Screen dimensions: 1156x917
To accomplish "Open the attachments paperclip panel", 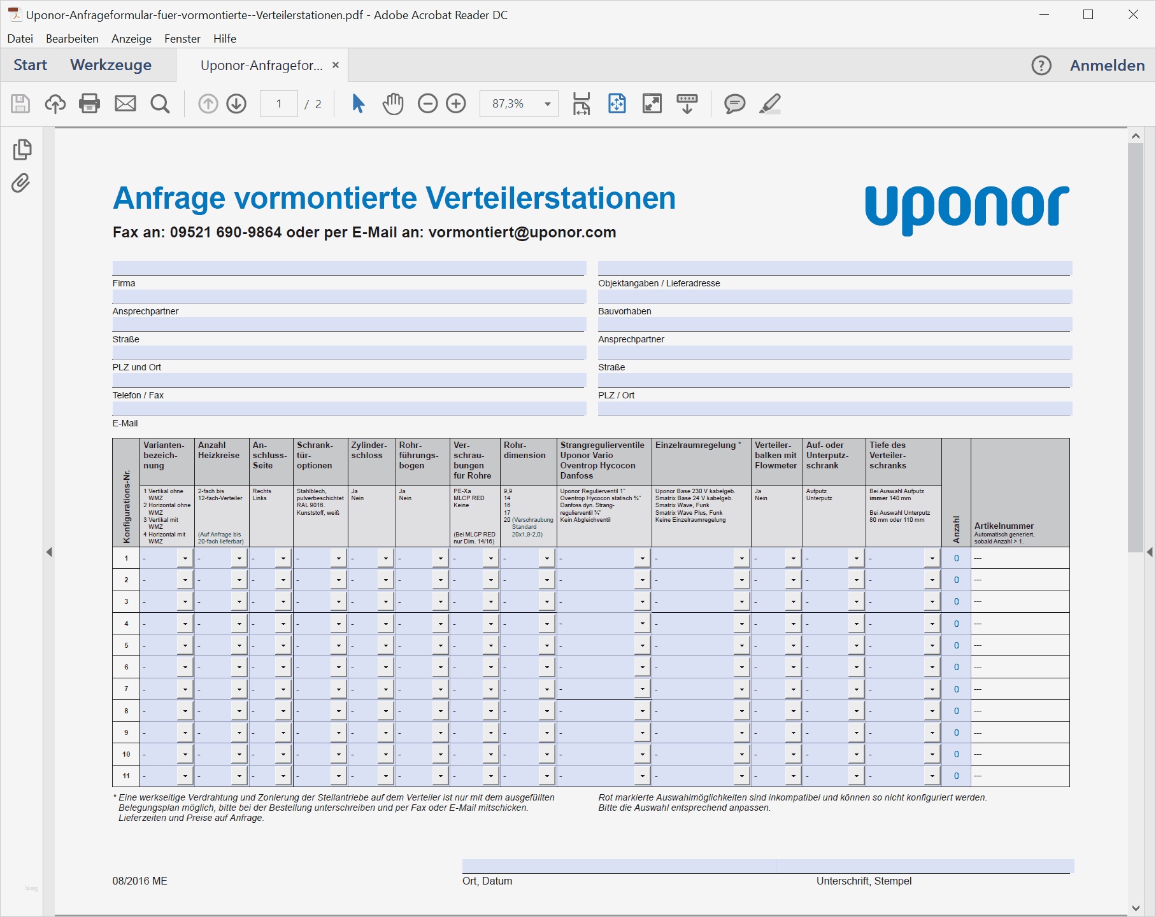I will pos(21,183).
